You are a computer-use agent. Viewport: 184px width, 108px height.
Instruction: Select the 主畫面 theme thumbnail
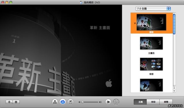coord(152,43)
